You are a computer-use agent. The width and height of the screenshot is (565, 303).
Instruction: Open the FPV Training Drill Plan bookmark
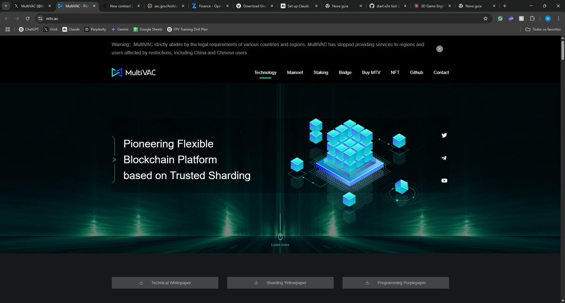(187, 29)
